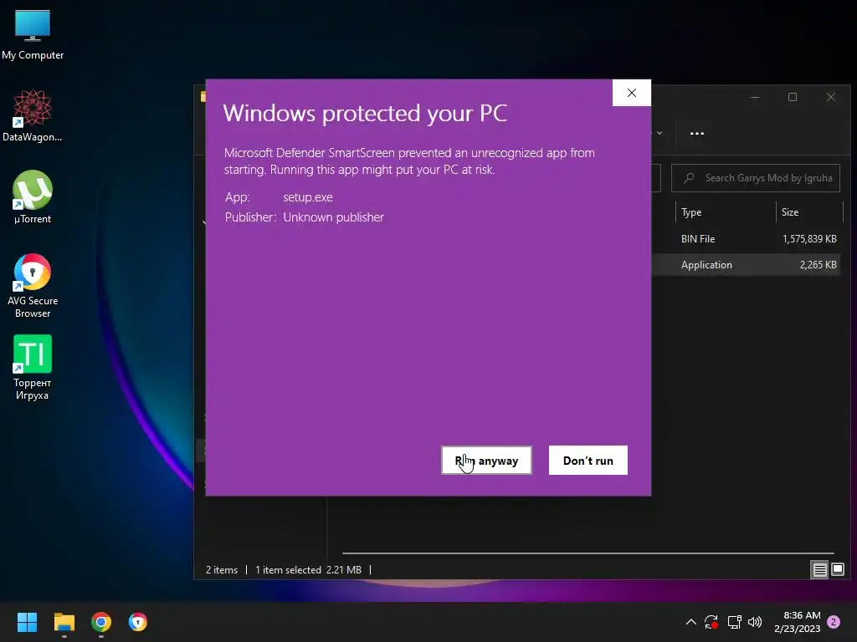Sort files by the Size column
This screenshot has height=642, width=857.
pyautogui.click(x=810, y=211)
